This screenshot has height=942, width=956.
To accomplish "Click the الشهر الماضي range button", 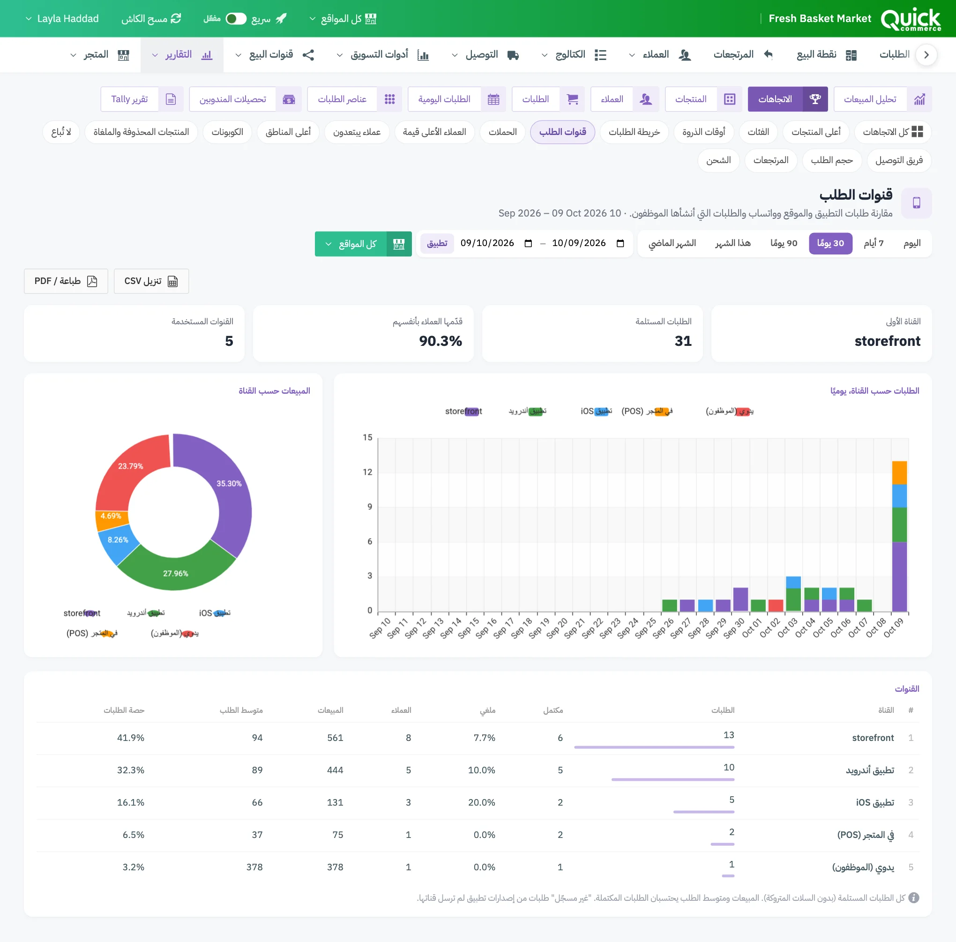I will (x=672, y=243).
